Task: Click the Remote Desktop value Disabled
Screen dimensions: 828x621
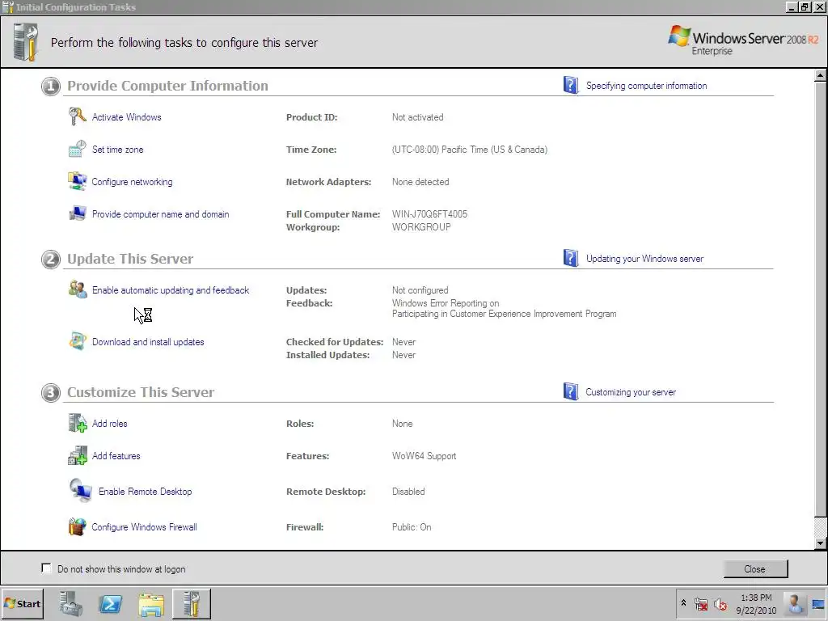Action: (x=408, y=491)
